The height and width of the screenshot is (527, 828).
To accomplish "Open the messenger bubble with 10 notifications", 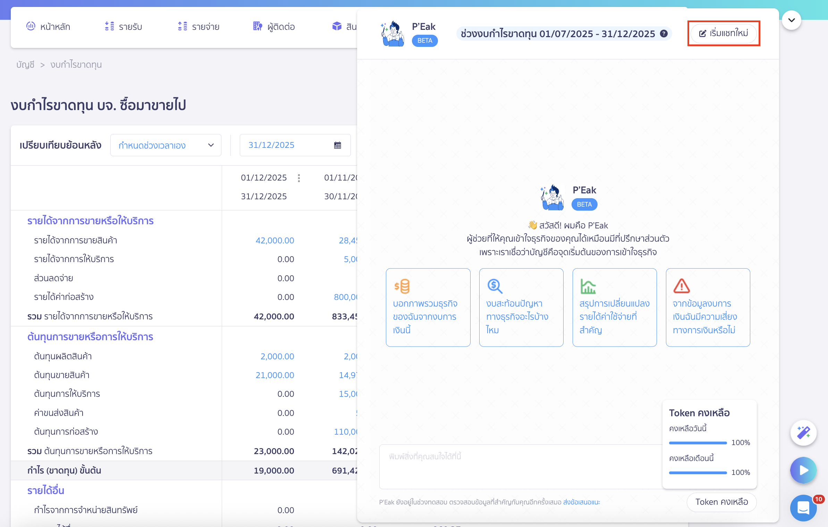I will pyautogui.click(x=804, y=508).
